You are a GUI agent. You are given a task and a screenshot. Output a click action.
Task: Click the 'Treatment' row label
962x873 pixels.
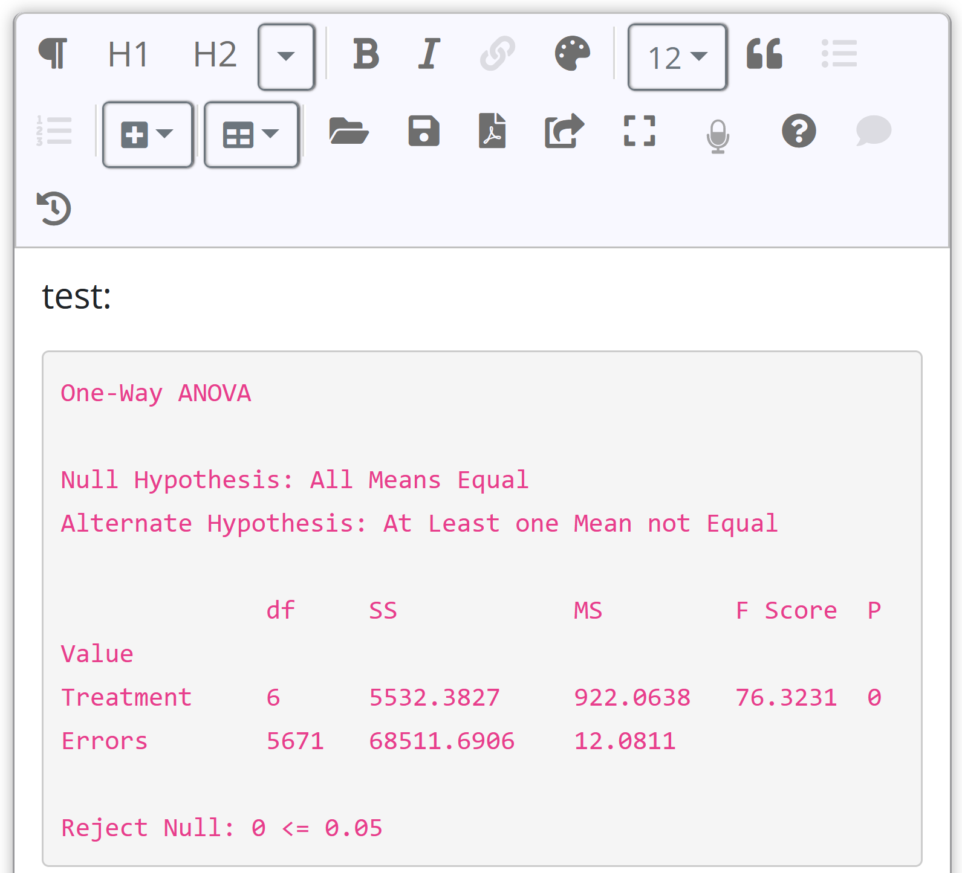(126, 697)
